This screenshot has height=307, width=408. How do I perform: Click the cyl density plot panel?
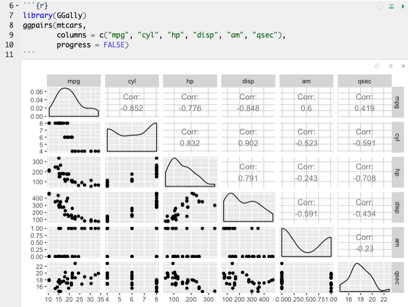point(132,137)
